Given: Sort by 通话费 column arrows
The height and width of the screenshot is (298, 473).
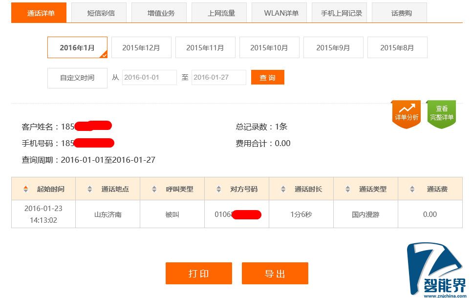Looking at the screenshot, I should [412, 189].
